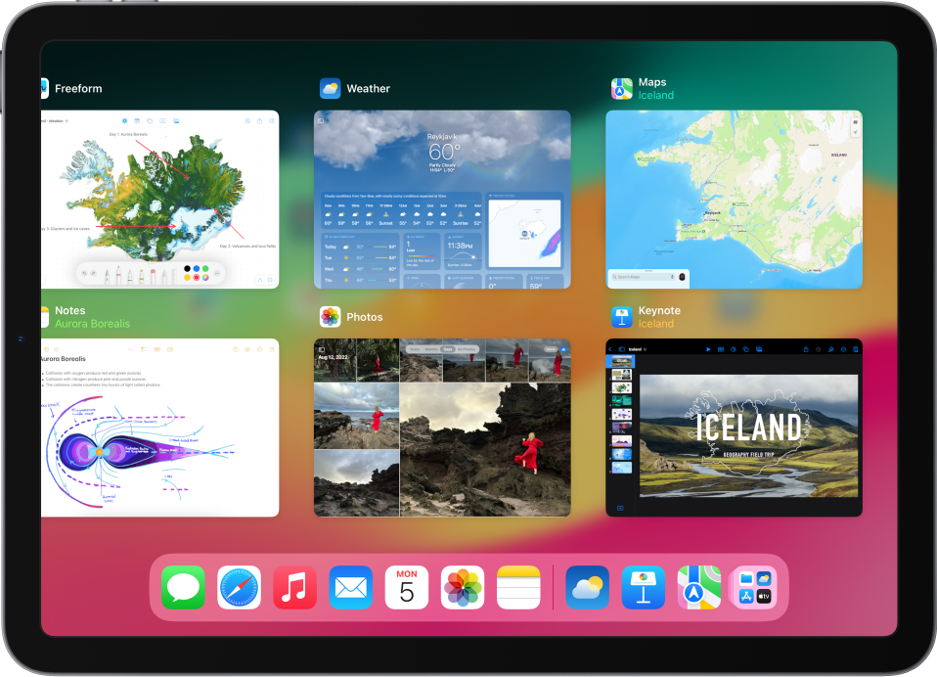The width and height of the screenshot is (937, 677).
Task: Pick the blue color swatch in Freeform
Action: point(198,268)
